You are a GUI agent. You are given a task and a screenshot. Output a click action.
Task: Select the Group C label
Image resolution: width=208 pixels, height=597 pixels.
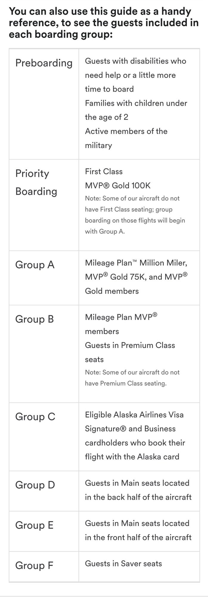[35, 417]
